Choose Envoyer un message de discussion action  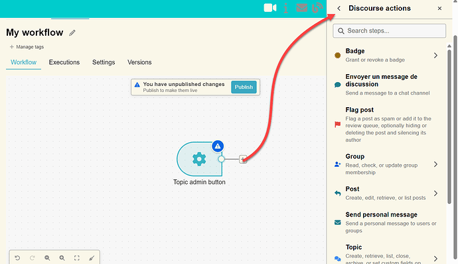coord(387,85)
